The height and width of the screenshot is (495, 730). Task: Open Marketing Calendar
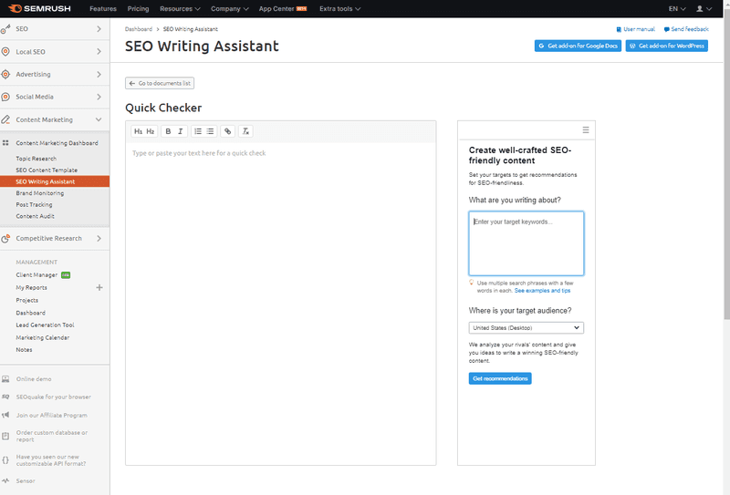pyautogui.click(x=42, y=337)
